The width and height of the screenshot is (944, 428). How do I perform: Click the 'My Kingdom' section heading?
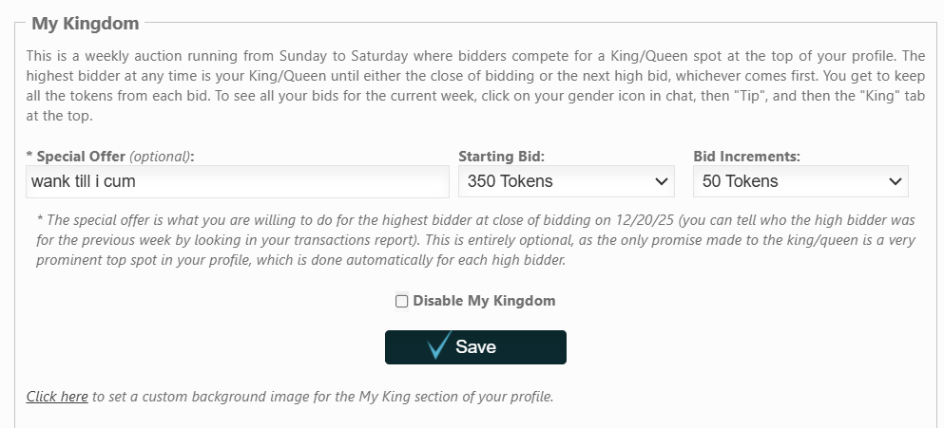[86, 23]
